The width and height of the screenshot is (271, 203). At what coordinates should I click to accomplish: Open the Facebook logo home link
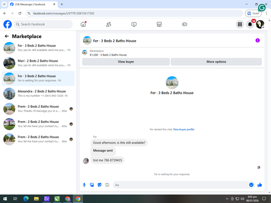pyautogui.click(x=8, y=24)
